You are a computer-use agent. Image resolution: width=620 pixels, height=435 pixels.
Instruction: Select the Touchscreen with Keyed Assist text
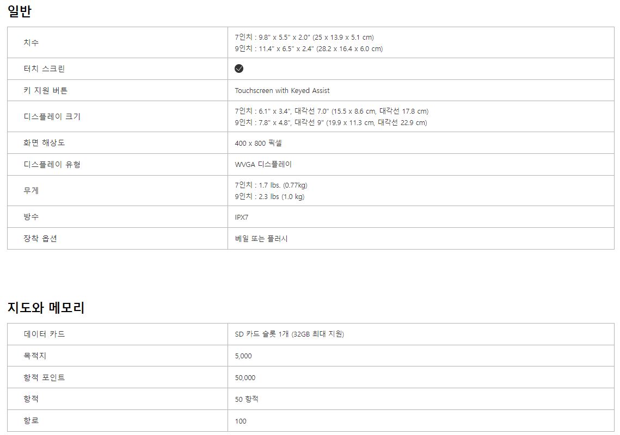[x=282, y=91]
